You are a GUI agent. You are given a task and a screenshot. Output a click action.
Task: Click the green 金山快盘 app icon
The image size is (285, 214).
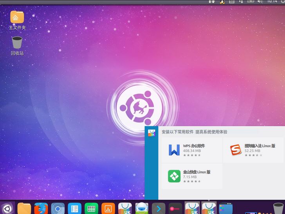coord(174,176)
